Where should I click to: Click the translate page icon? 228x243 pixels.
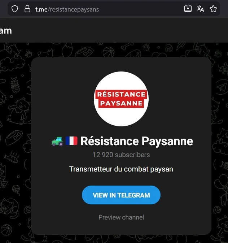[201, 9]
